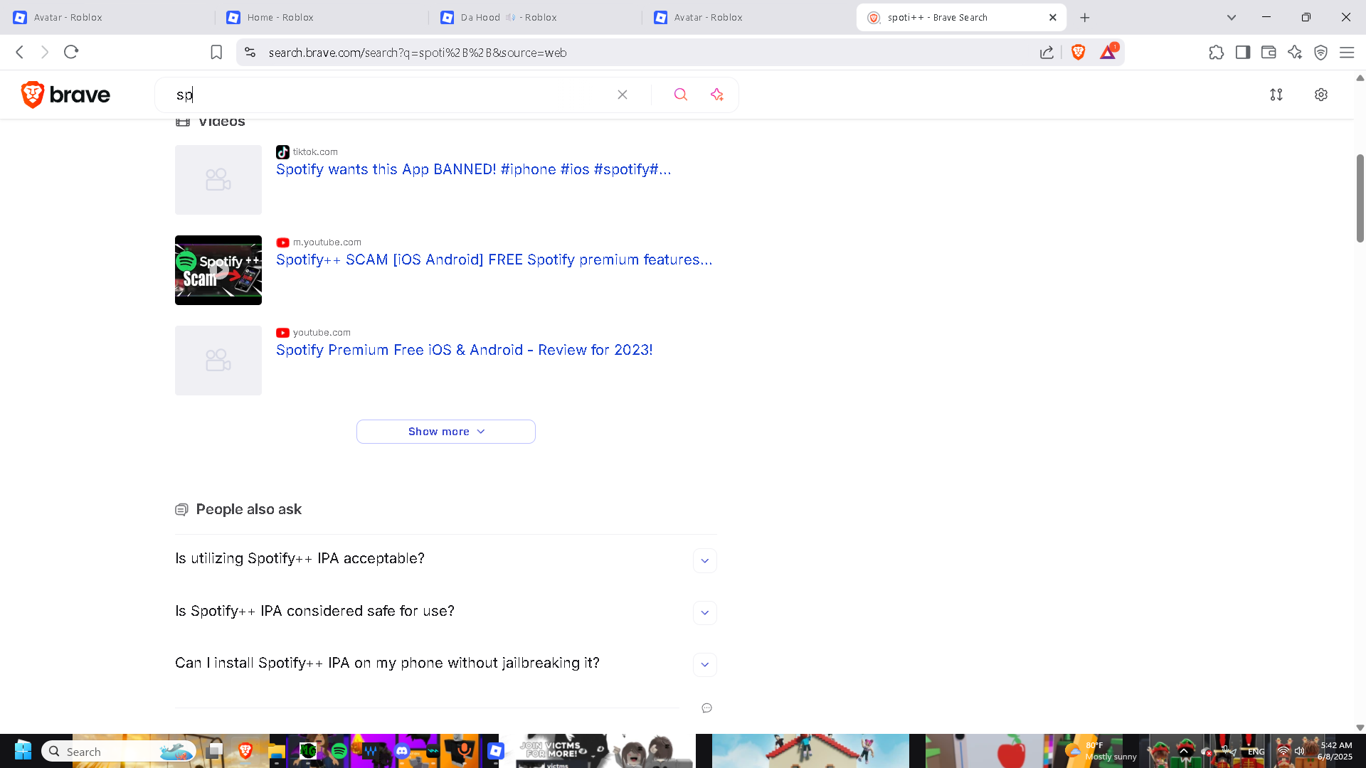This screenshot has width=1366, height=768.
Task: Open 'Spotify Premium Free iOS & Android' review link
Action: pos(464,350)
